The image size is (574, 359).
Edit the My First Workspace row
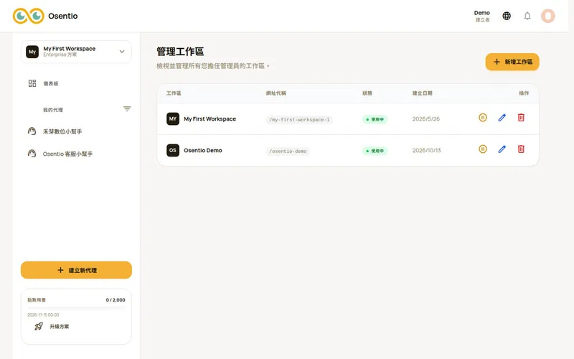pyautogui.click(x=502, y=118)
